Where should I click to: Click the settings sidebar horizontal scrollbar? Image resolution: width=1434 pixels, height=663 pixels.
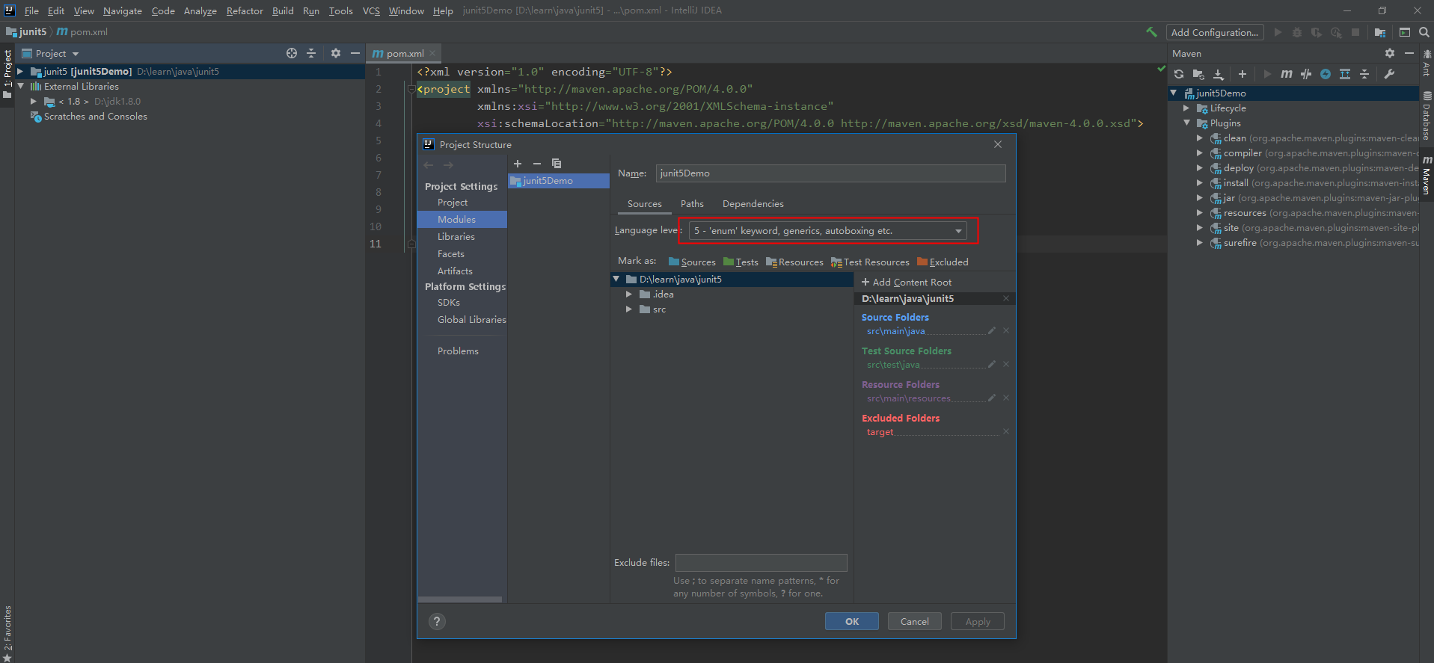point(460,599)
